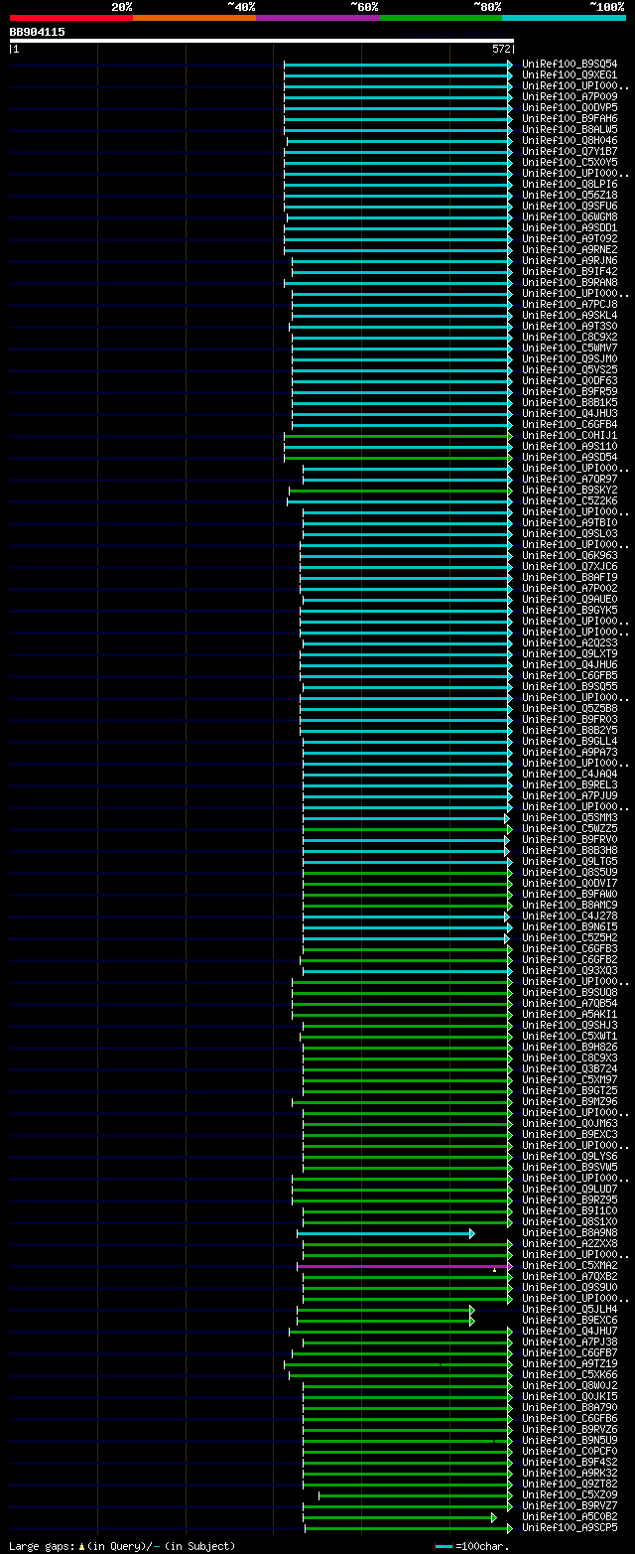Select hit label UniRef100_Q56Z18
The height and width of the screenshot is (1554, 635).
pyautogui.click(x=570, y=195)
